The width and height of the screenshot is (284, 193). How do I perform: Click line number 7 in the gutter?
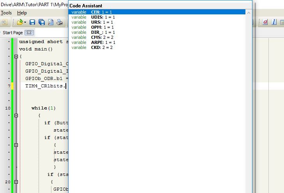(x=9, y=86)
